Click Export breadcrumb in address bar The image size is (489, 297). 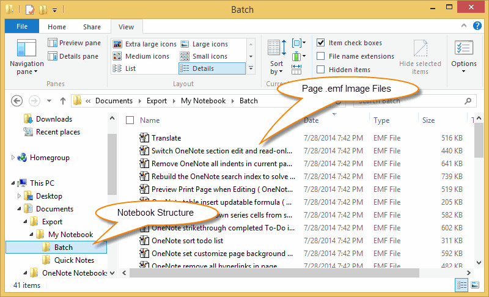(x=156, y=101)
